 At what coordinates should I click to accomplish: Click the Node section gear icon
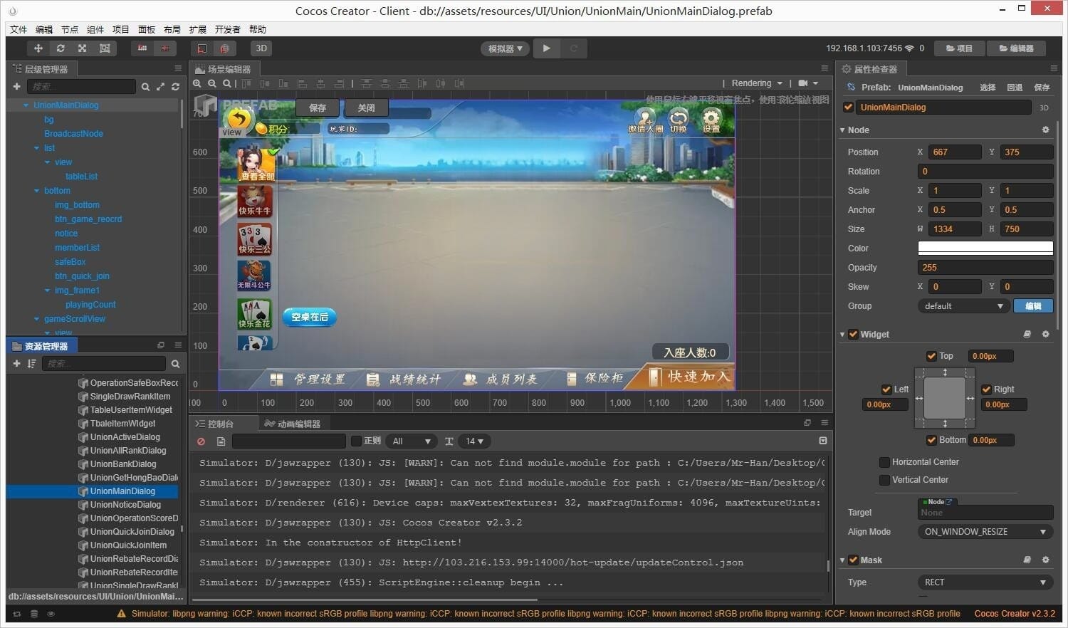[1045, 130]
